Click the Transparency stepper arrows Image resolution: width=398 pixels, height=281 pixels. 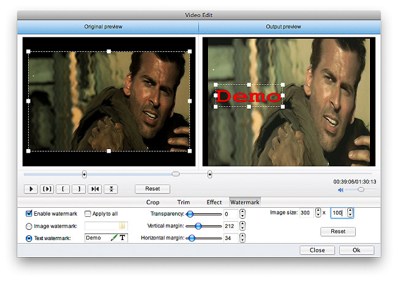[x=242, y=214]
